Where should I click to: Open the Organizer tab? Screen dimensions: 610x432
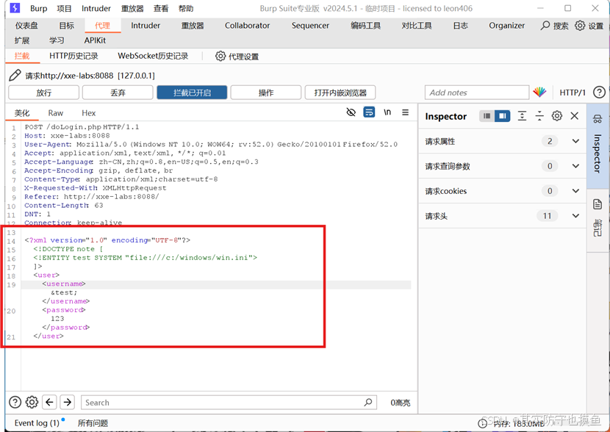pyautogui.click(x=506, y=26)
